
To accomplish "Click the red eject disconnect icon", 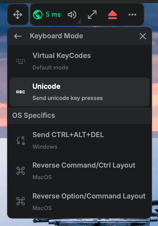I will coord(113,15).
